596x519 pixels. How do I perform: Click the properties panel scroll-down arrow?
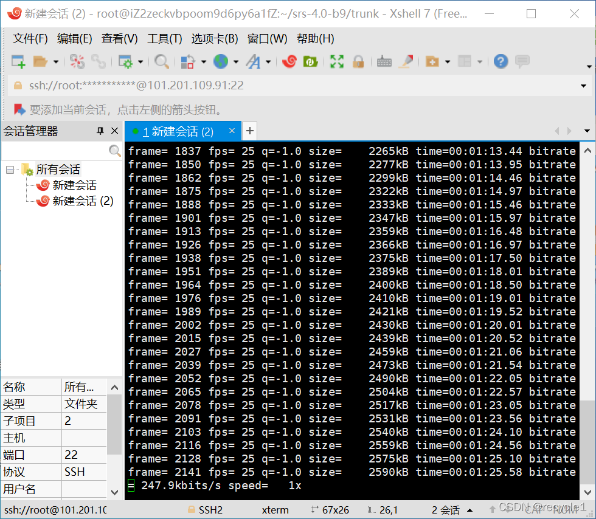[x=114, y=492]
